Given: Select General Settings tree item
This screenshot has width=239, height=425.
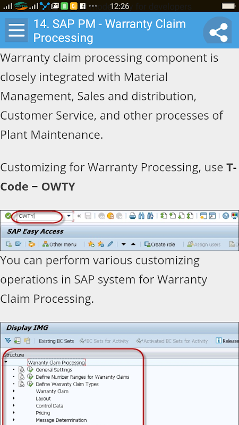Looking at the screenshot, I should [x=54, y=370].
